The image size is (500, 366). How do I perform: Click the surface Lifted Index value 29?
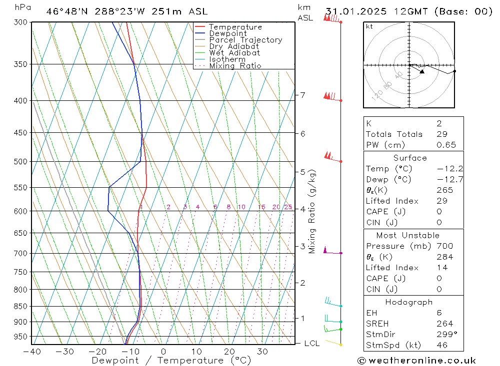(442, 201)
